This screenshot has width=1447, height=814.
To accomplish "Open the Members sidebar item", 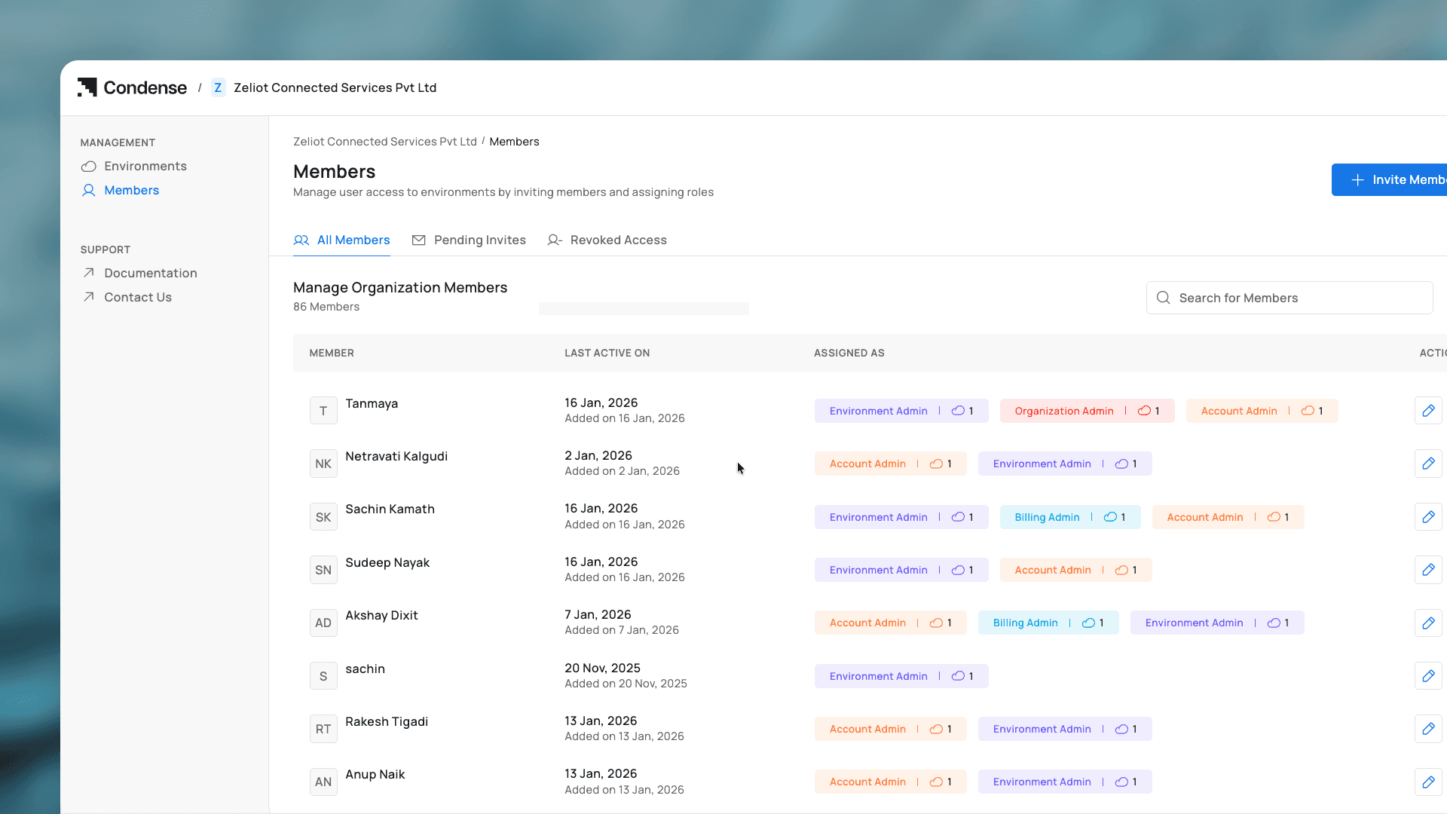I will (x=131, y=190).
